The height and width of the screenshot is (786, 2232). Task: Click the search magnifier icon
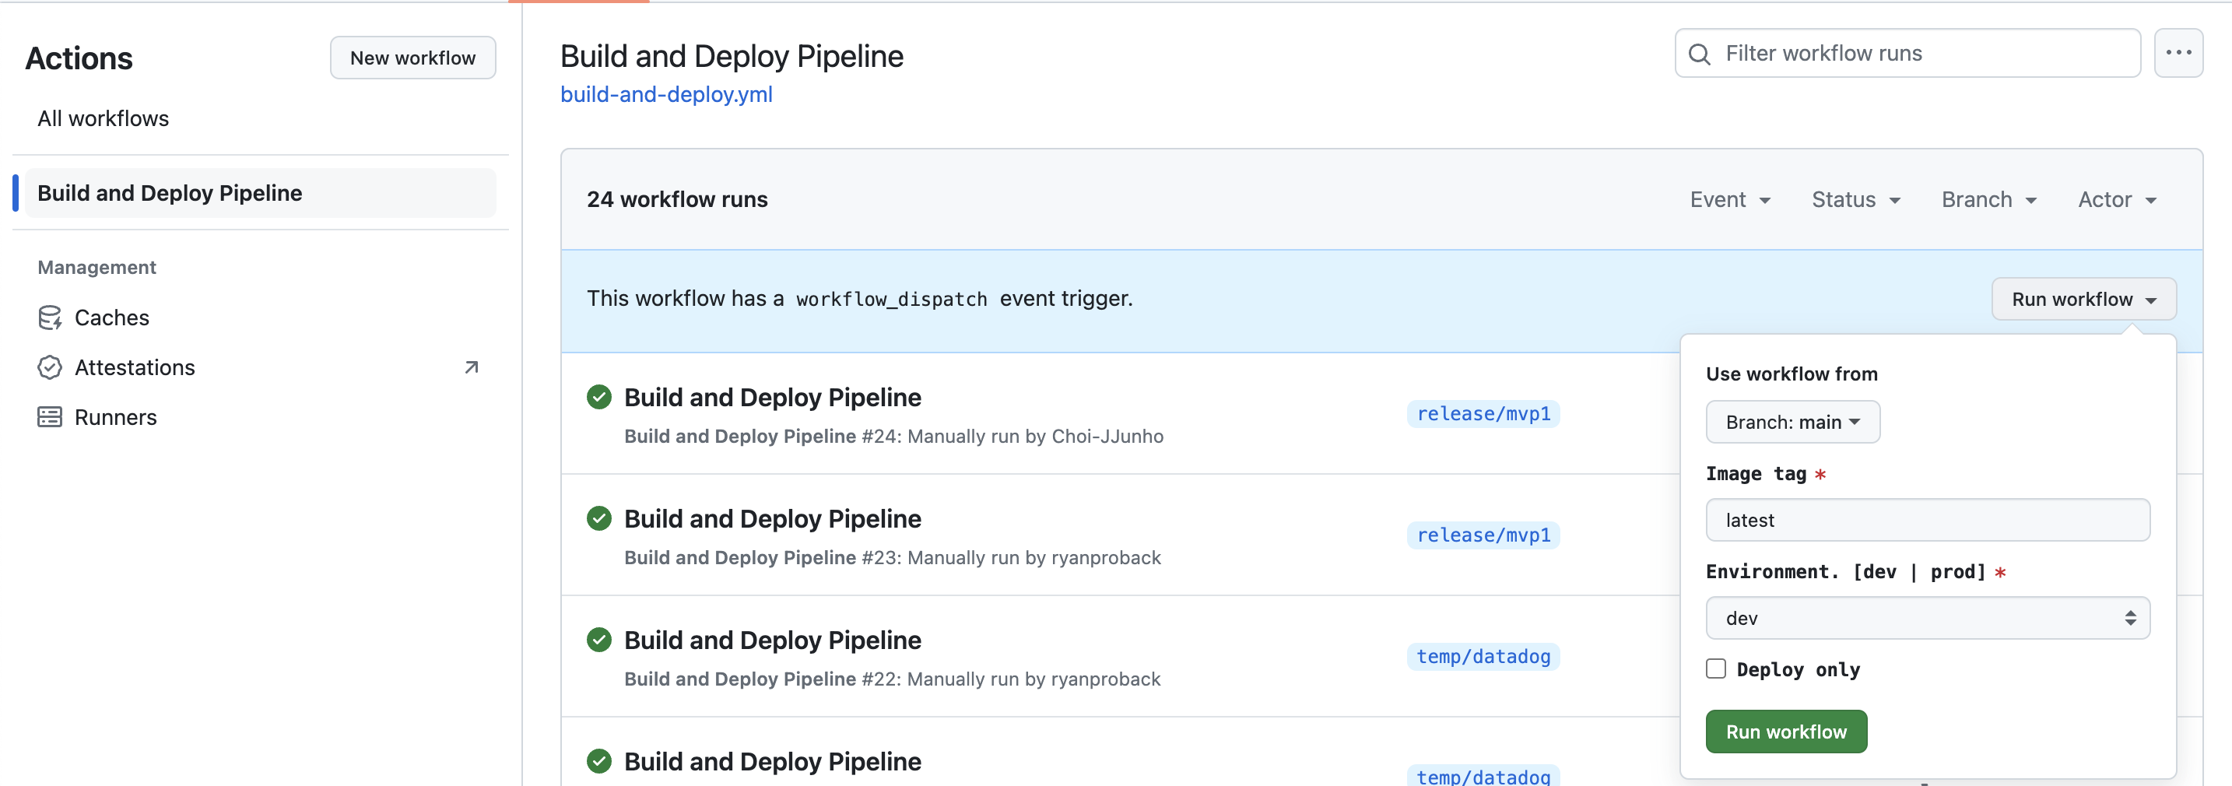point(1699,54)
